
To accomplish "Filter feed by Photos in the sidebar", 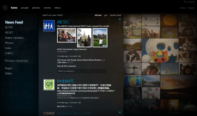I will point(9,43).
